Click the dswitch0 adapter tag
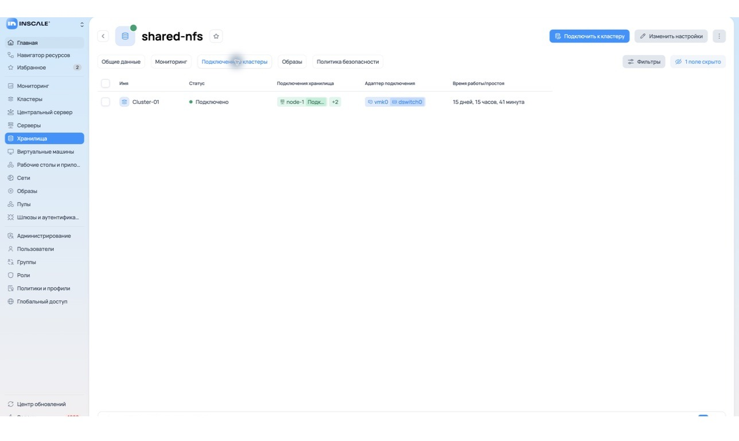 (407, 102)
